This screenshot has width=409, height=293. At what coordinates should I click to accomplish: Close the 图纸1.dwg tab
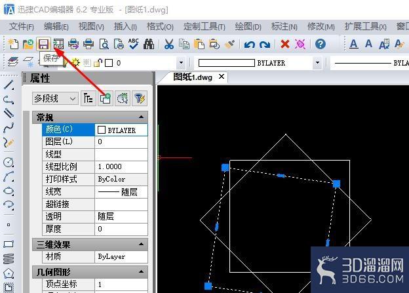[x=222, y=77]
